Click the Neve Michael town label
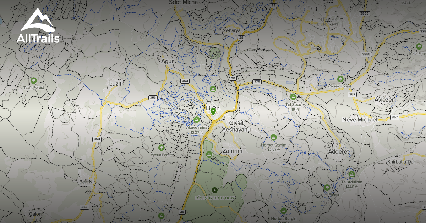Viewport: 426px width, 223px height. 360,120
